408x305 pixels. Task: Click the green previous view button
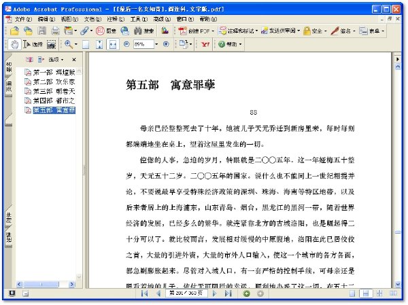coord(246,293)
